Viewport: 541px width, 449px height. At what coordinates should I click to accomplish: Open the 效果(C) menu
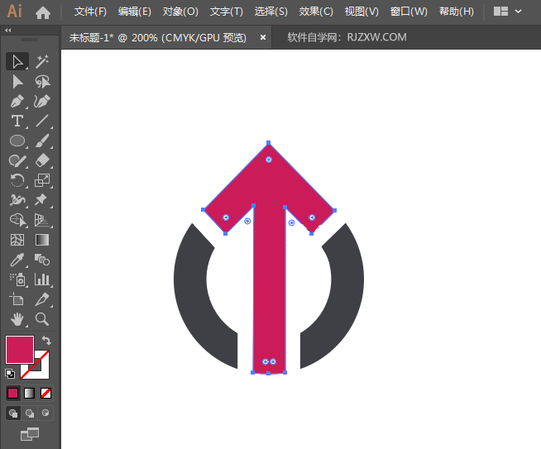click(x=316, y=12)
